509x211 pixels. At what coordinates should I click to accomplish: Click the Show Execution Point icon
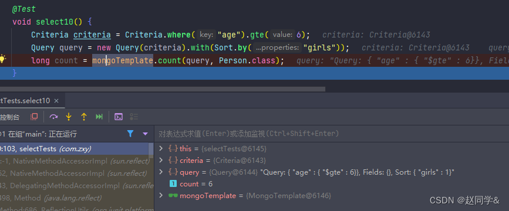point(34,117)
